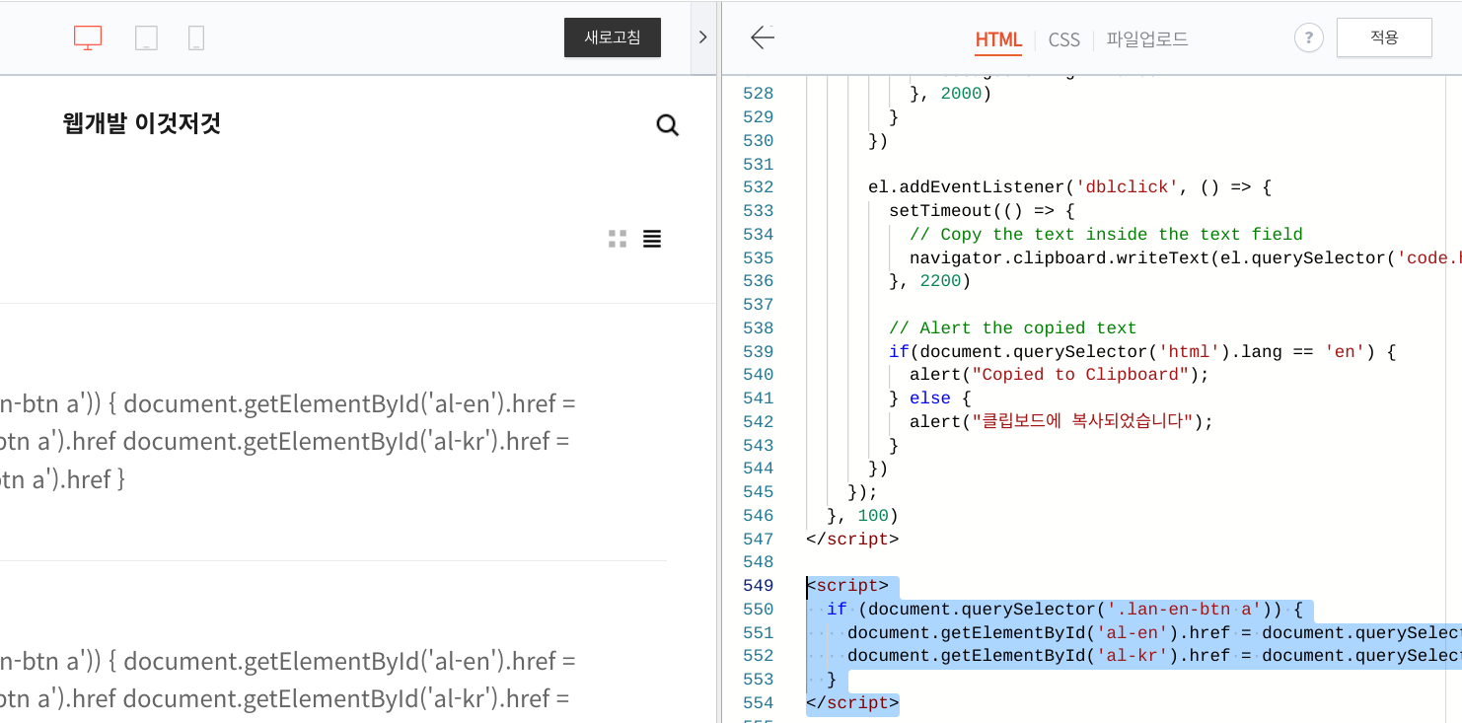
Task: Click the getElementById('al-en') line in the editor
Action: [1154, 633]
